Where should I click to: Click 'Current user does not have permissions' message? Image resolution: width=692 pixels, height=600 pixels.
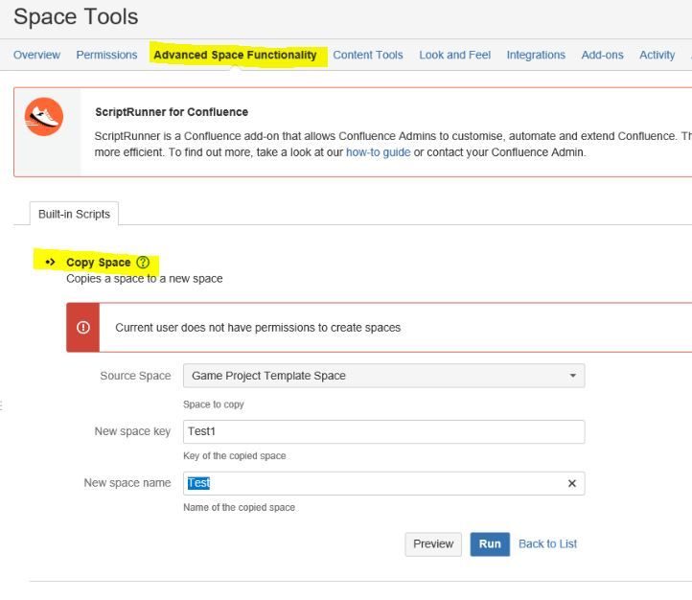[x=258, y=328]
